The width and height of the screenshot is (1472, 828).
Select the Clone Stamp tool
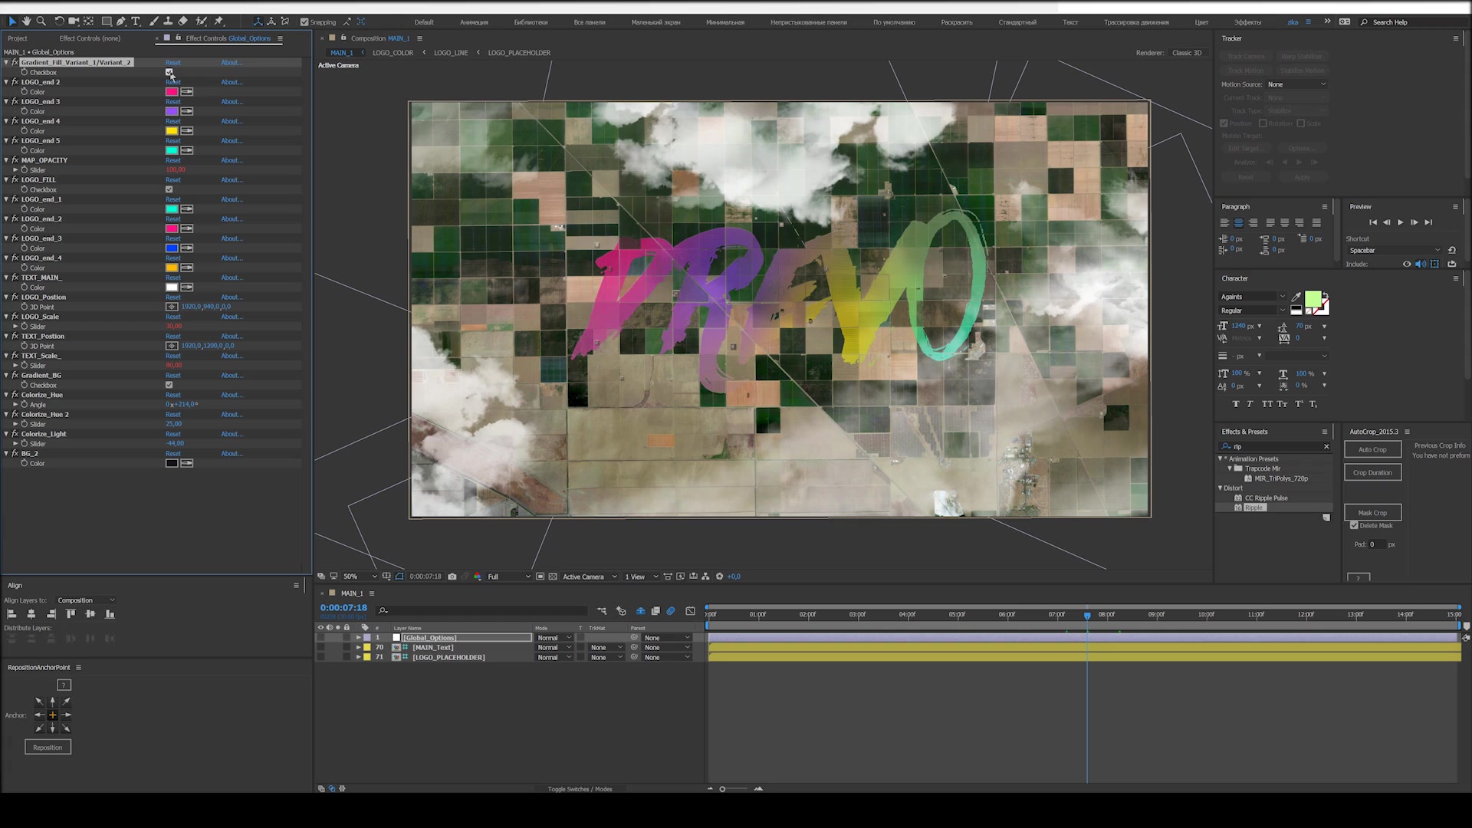click(x=168, y=21)
